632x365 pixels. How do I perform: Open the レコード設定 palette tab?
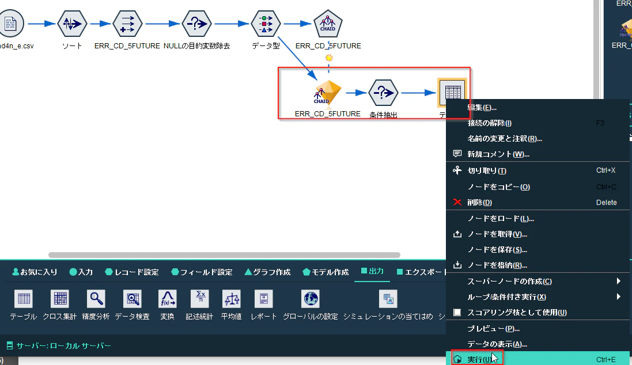(x=132, y=272)
